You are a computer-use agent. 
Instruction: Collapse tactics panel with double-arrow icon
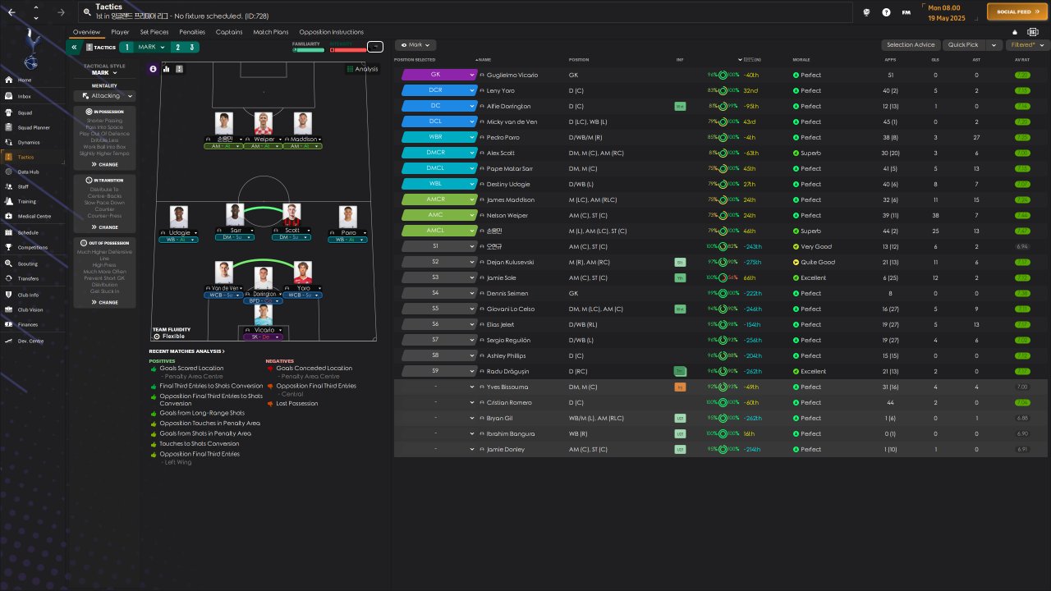coord(73,47)
